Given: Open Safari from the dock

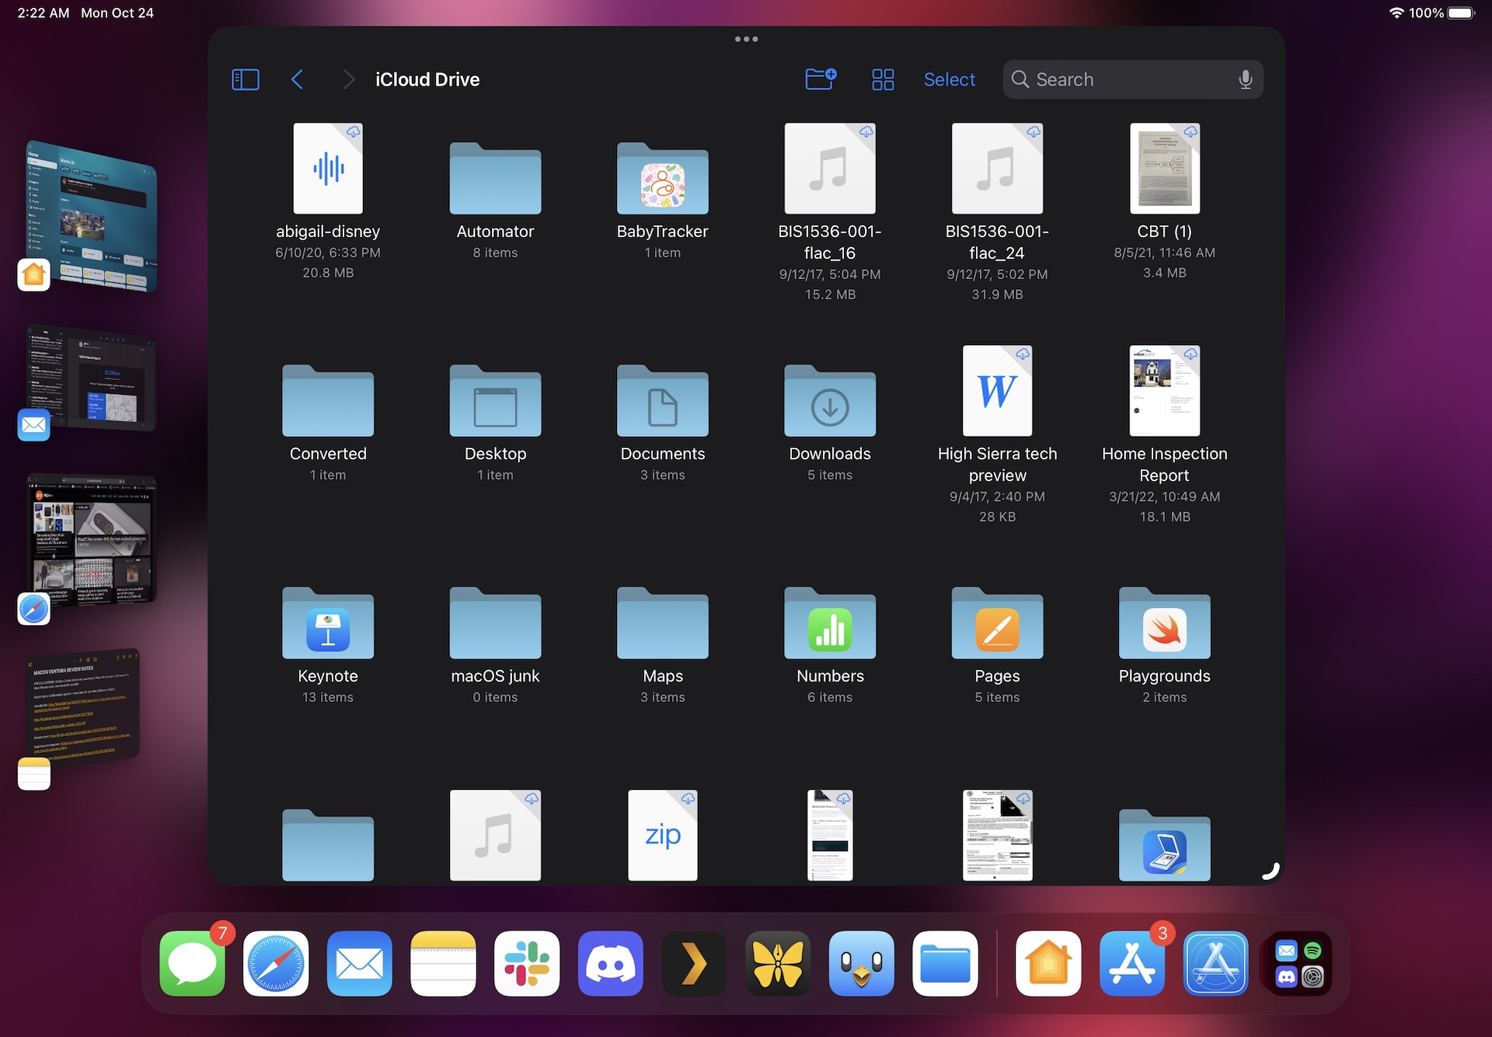Looking at the screenshot, I should click(275, 964).
